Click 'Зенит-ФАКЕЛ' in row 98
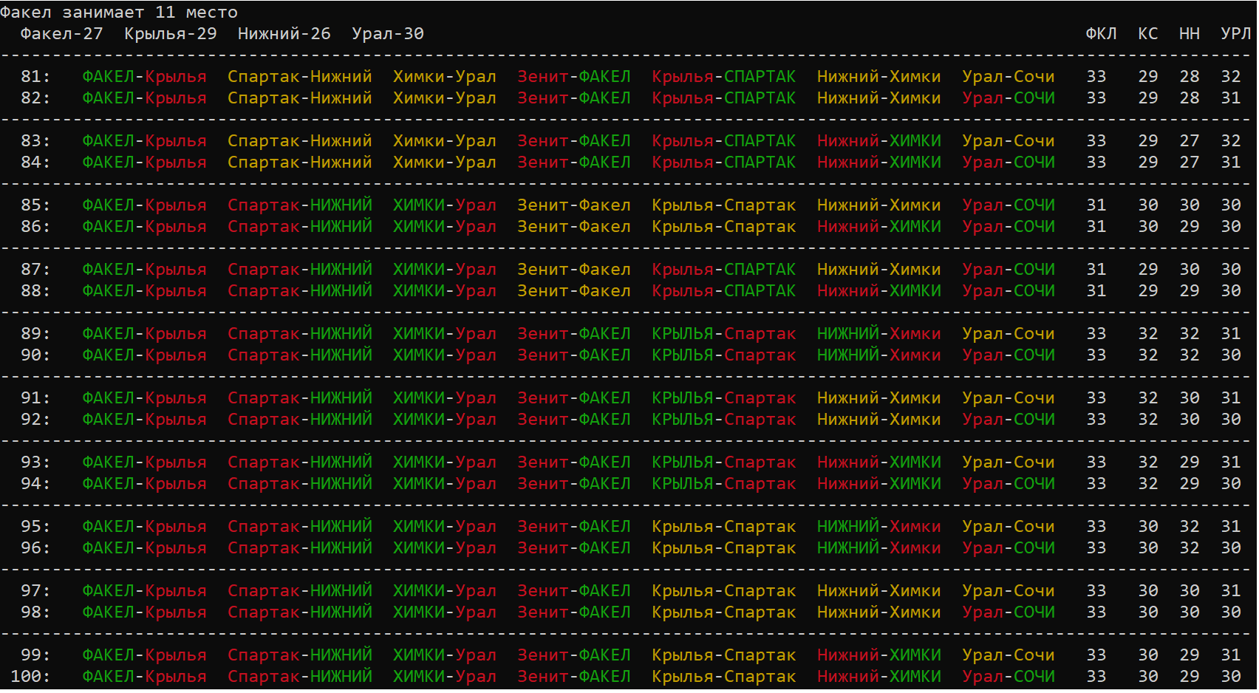 click(x=574, y=612)
